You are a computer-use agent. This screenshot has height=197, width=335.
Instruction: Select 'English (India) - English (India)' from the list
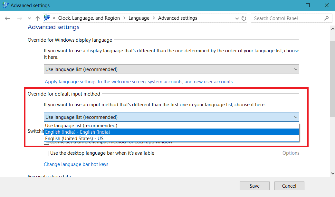(77, 132)
